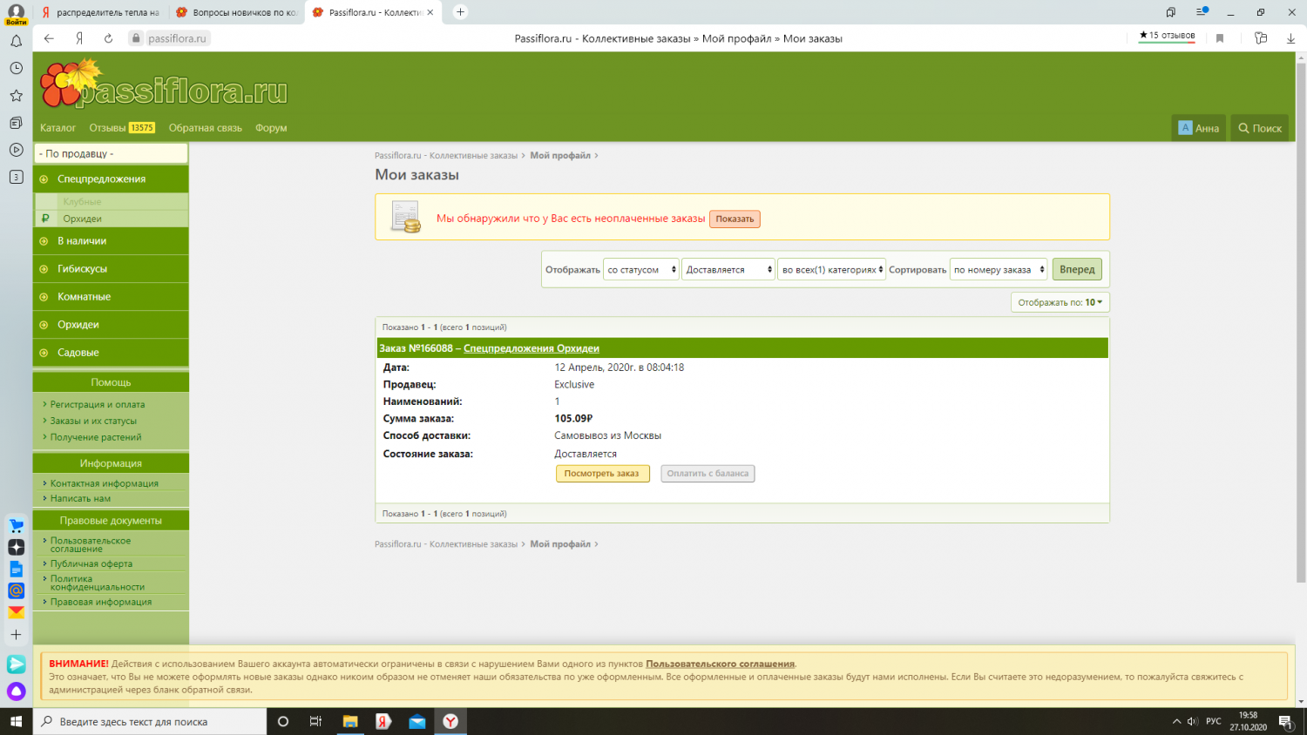
Task: Click the 'Посмотреть заказ' button
Action: [x=602, y=474]
